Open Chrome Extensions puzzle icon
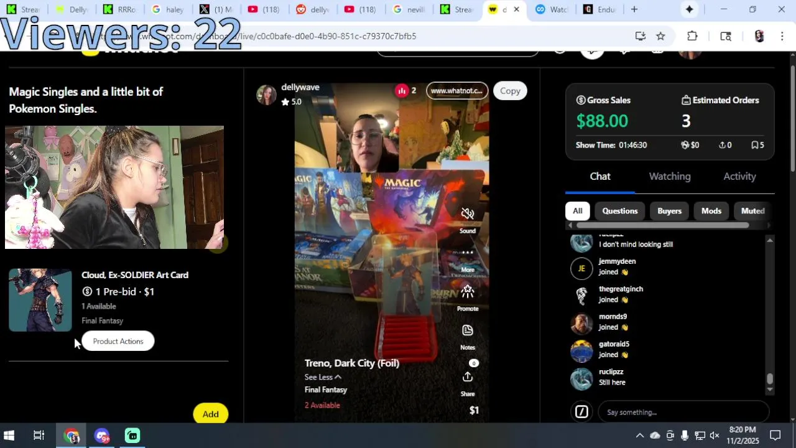Image resolution: width=796 pixels, height=448 pixels. (x=692, y=36)
